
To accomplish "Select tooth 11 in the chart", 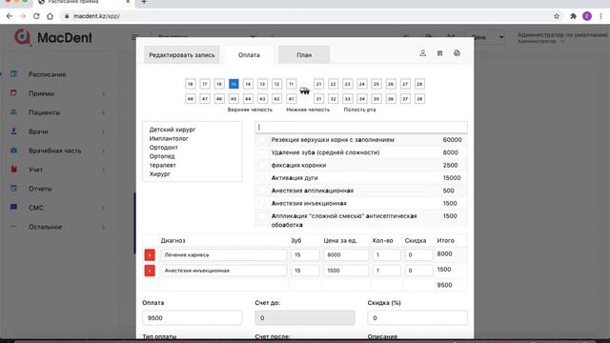I will click(291, 84).
